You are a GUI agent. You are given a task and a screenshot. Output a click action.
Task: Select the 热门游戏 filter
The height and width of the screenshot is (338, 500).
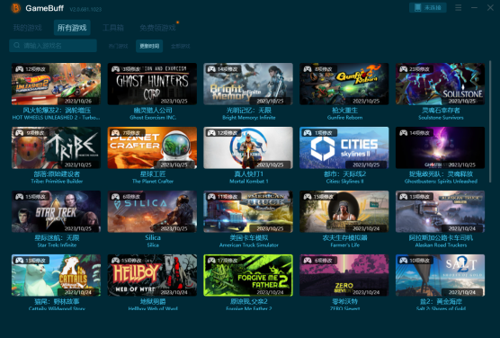coord(119,46)
